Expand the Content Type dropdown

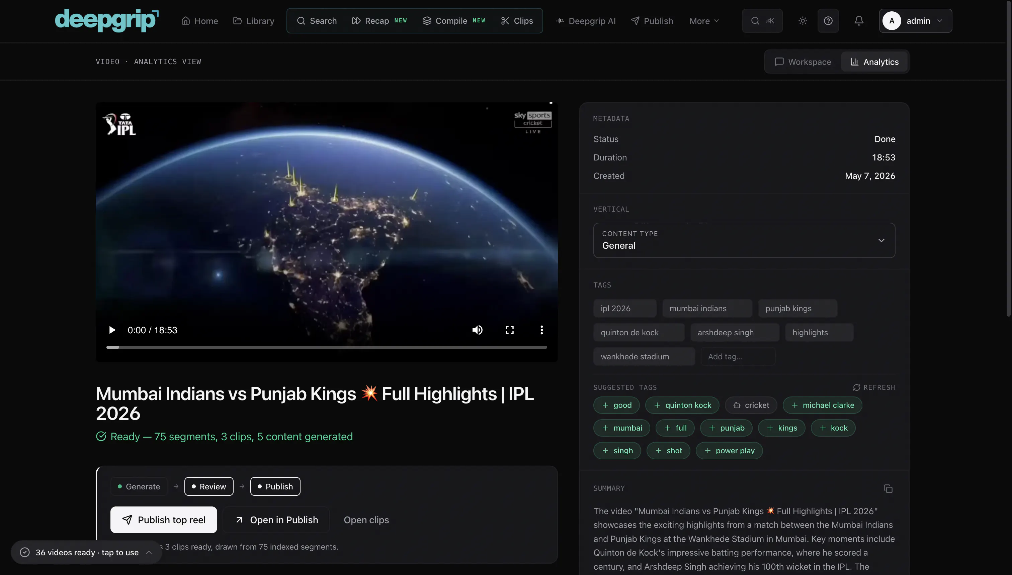click(744, 240)
